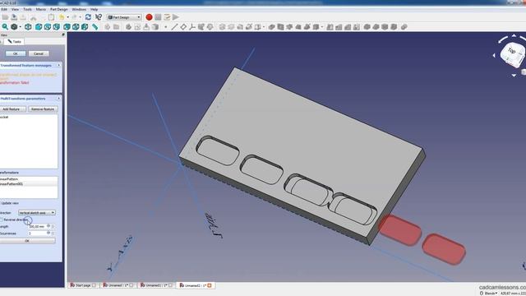Open the Macro menu

click(41, 9)
